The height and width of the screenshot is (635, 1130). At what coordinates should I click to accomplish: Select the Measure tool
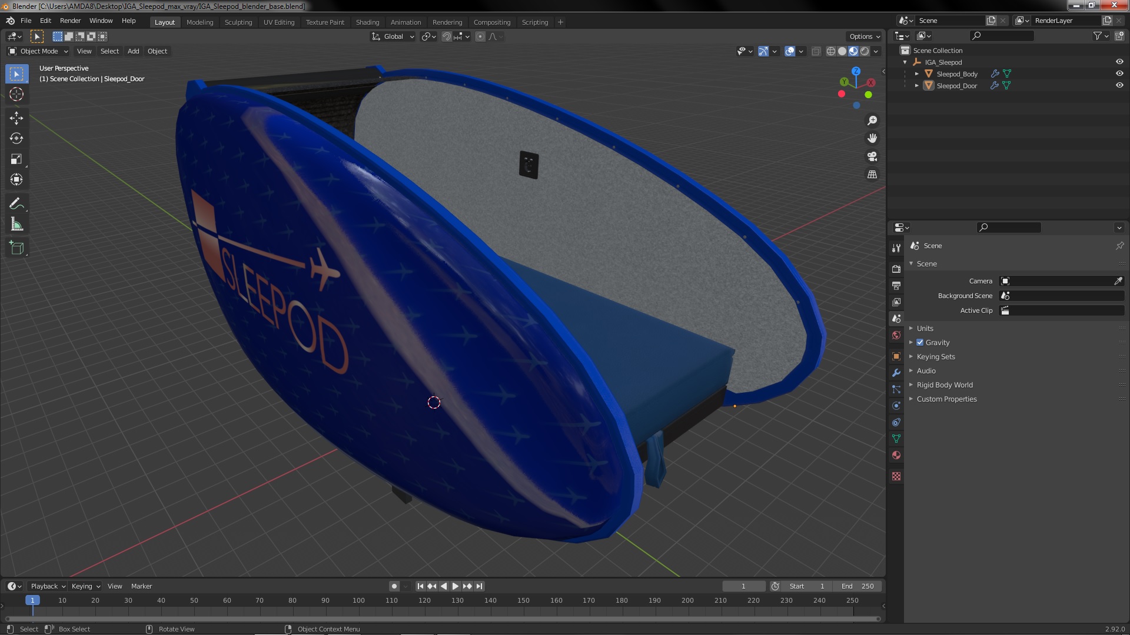tap(16, 225)
